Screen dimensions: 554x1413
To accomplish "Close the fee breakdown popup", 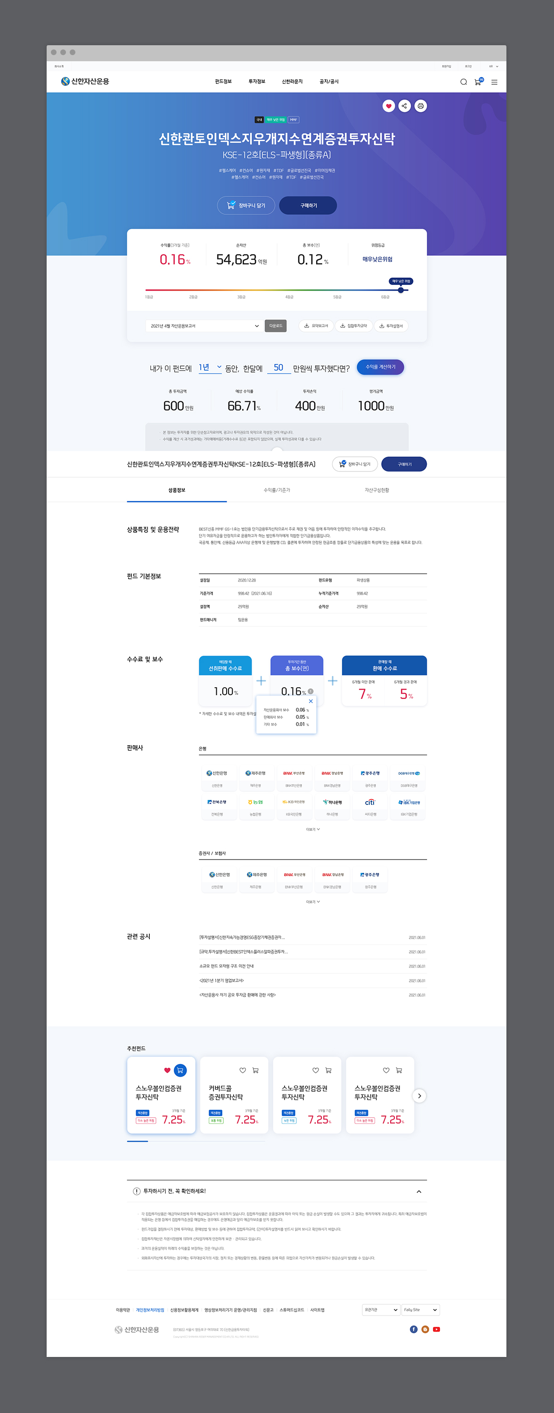I will click(310, 701).
